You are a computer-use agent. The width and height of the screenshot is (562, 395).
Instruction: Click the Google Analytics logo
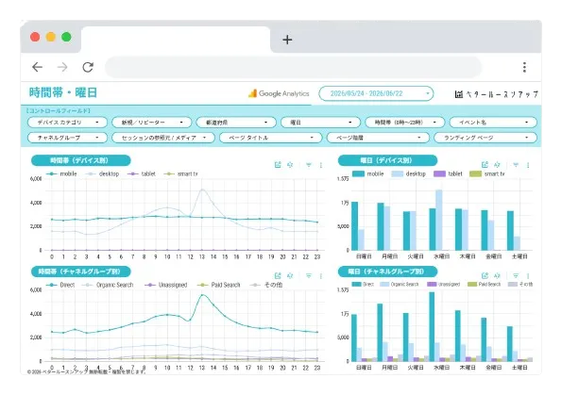[279, 93]
